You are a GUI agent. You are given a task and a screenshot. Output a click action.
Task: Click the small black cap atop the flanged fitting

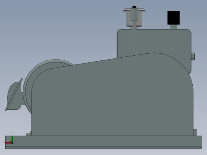point(134,7)
